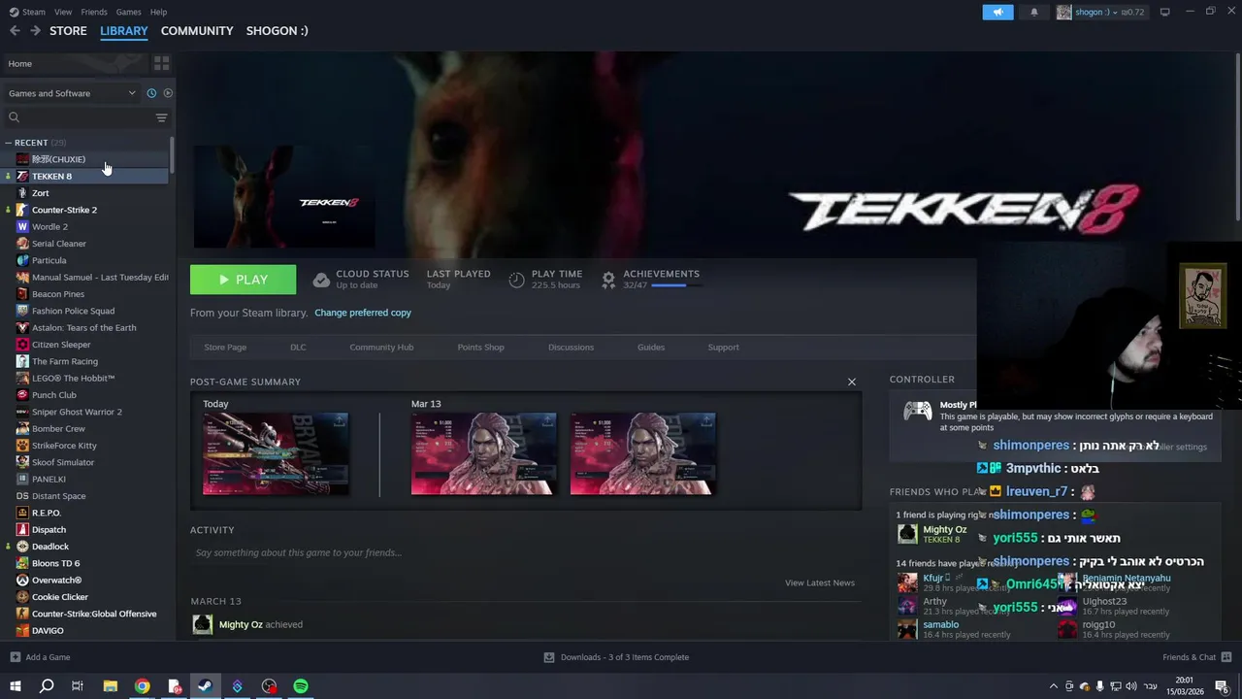Click the Cloud Status icon
1242x699 pixels.
321,280
